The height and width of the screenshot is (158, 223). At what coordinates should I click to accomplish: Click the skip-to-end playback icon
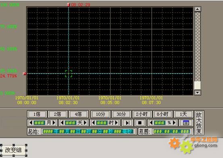pyautogui.click(x=127, y=123)
